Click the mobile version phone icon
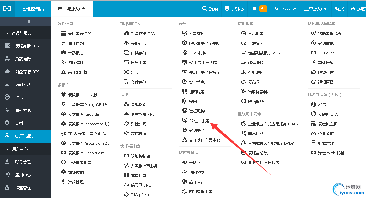 tap(227, 9)
